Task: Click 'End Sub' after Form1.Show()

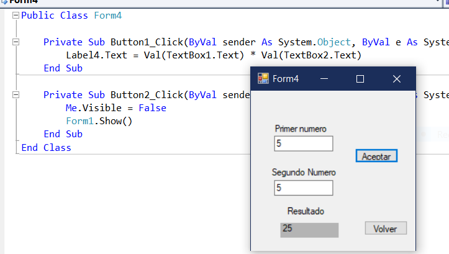Action: click(63, 134)
